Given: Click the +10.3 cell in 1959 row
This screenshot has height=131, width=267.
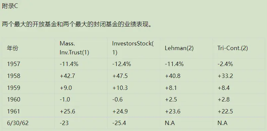Looking at the screenshot, I should tap(120, 88).
